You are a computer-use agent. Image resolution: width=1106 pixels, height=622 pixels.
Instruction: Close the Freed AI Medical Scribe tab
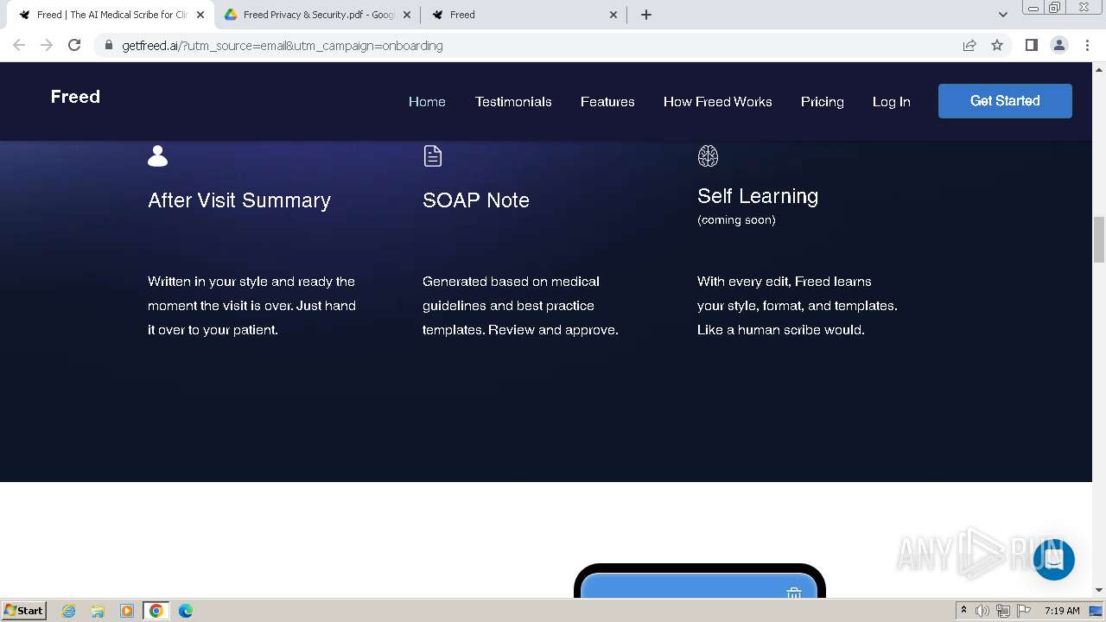pos(200,15)
